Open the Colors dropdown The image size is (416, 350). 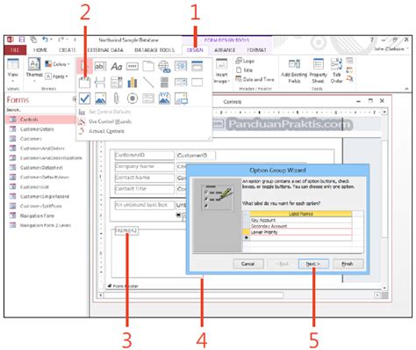coord(57,64)
